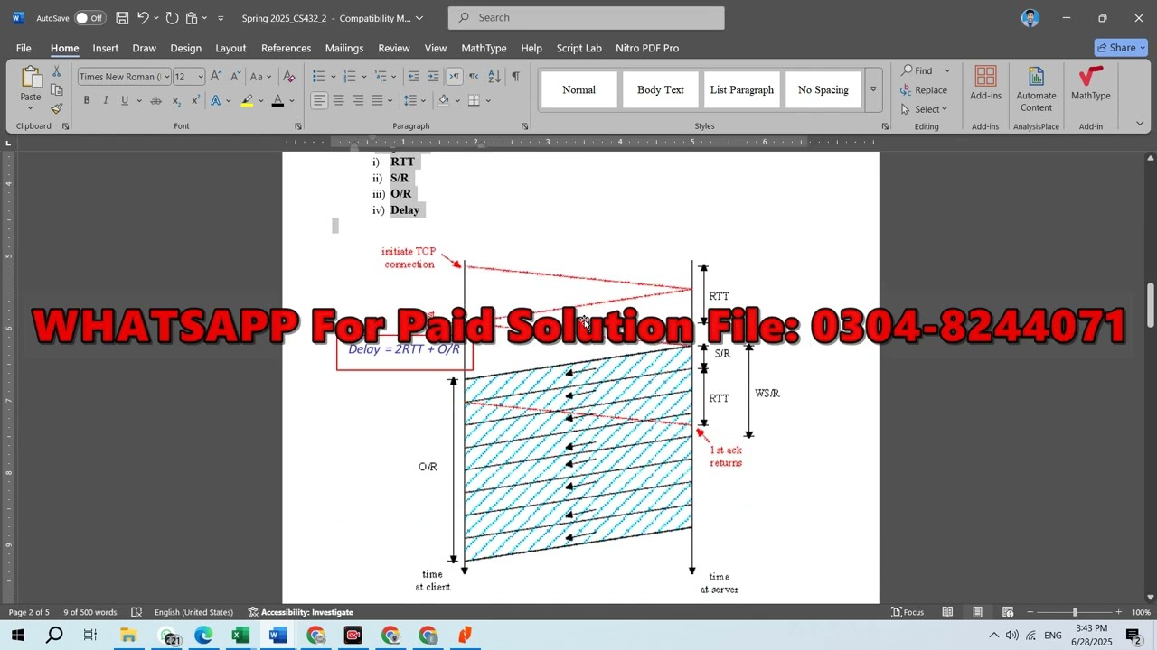Viewport: 1157px width, 650px height.
Task: Toggle Bold formatting
Action: click(x=87, y=100)
